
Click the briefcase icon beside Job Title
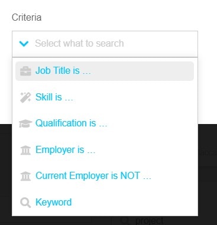25,71
